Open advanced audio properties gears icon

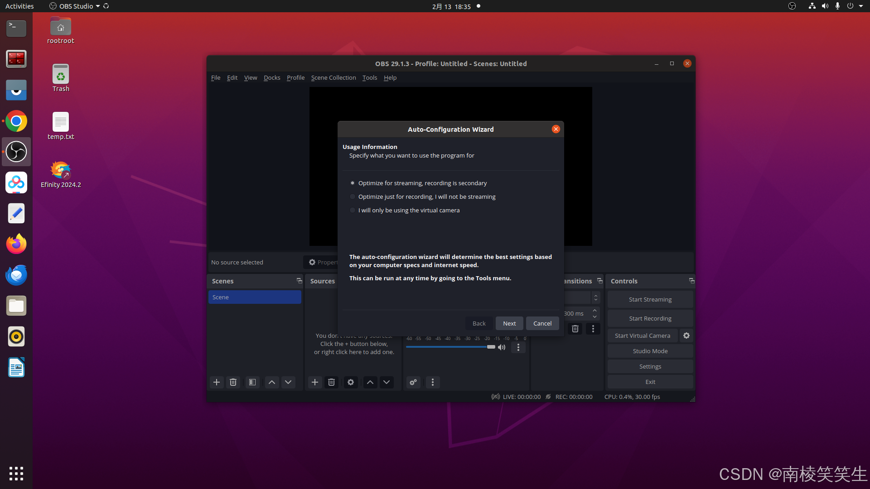tap(413, 382)
